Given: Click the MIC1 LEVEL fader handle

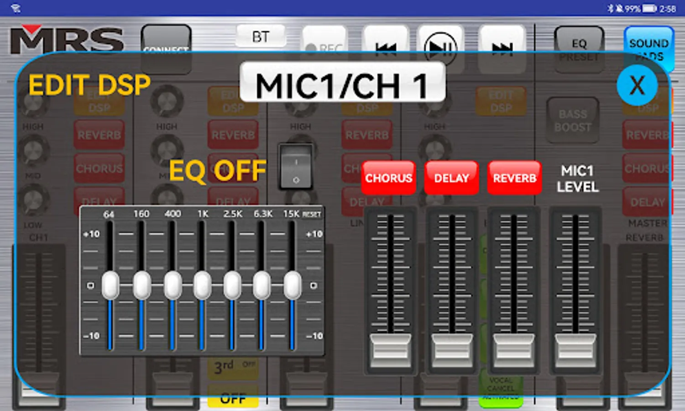Looking at the screenshot, I should click(x=575, y=350).
